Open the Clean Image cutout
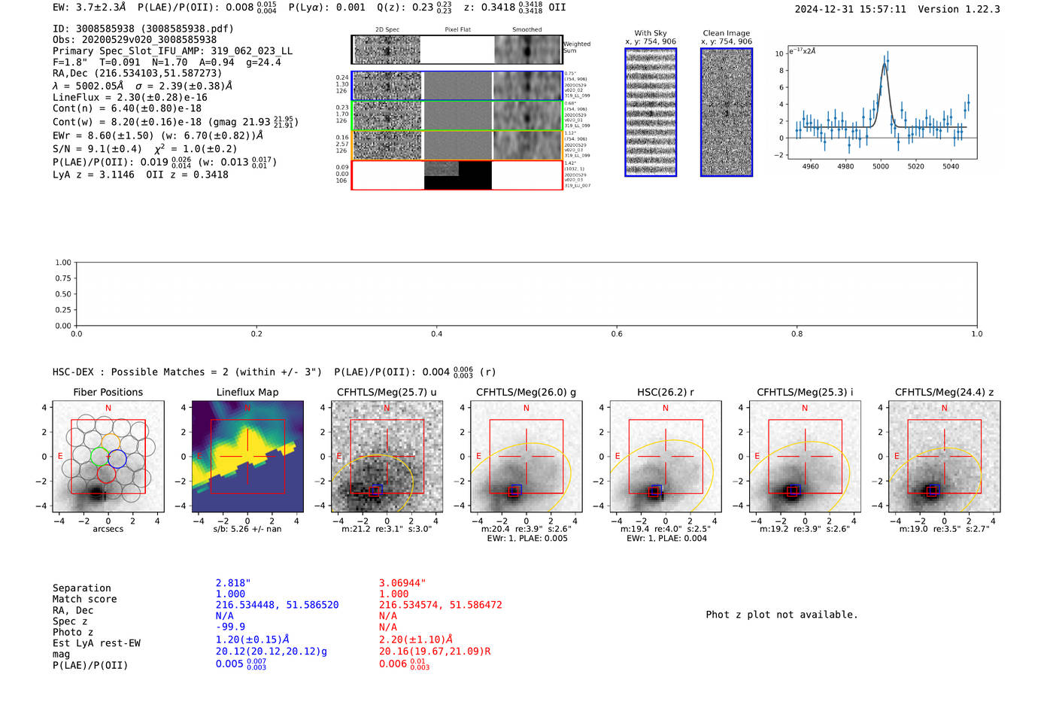 pos(727,112)
